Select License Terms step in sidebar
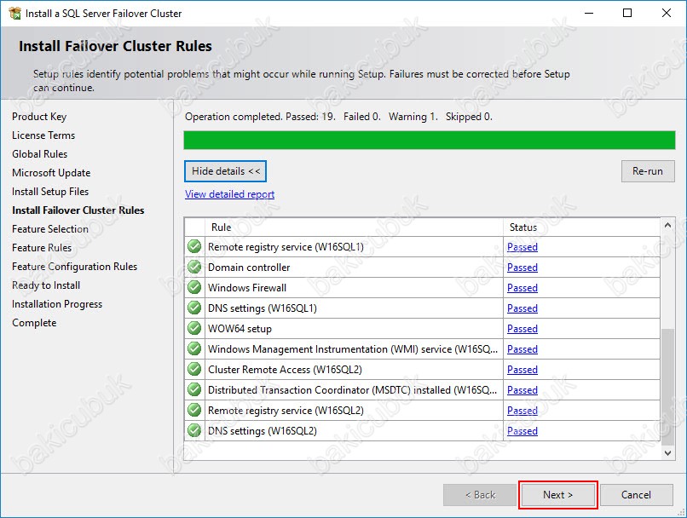The height and width of the screenshot is (518, 687). pyautogui.click(x=43, y=135)
